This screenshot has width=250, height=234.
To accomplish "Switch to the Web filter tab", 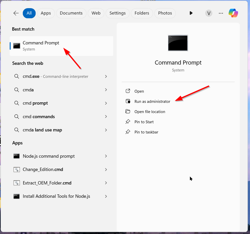I will pos(96,13).
